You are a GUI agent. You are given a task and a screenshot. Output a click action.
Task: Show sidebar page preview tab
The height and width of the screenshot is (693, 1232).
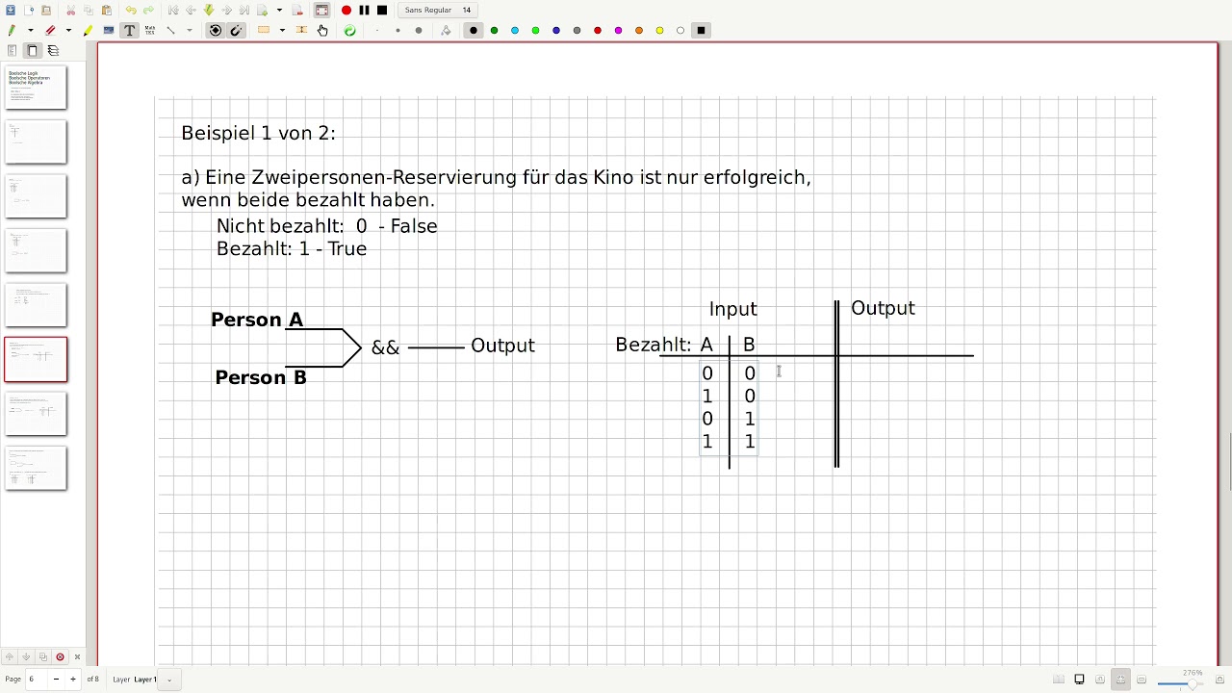[x=32, y=50]
